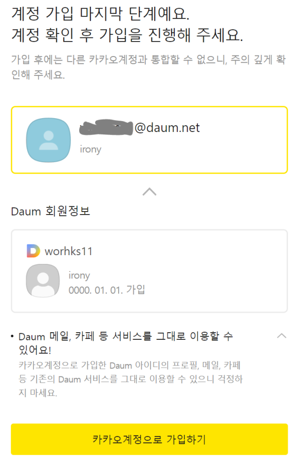Click the irony nickname in Daum info card
This screenshot has height=460, width=298.
(x=79, y=276)
